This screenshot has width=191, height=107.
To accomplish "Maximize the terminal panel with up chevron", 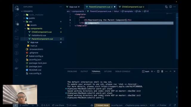I will (x=170, y=71).
